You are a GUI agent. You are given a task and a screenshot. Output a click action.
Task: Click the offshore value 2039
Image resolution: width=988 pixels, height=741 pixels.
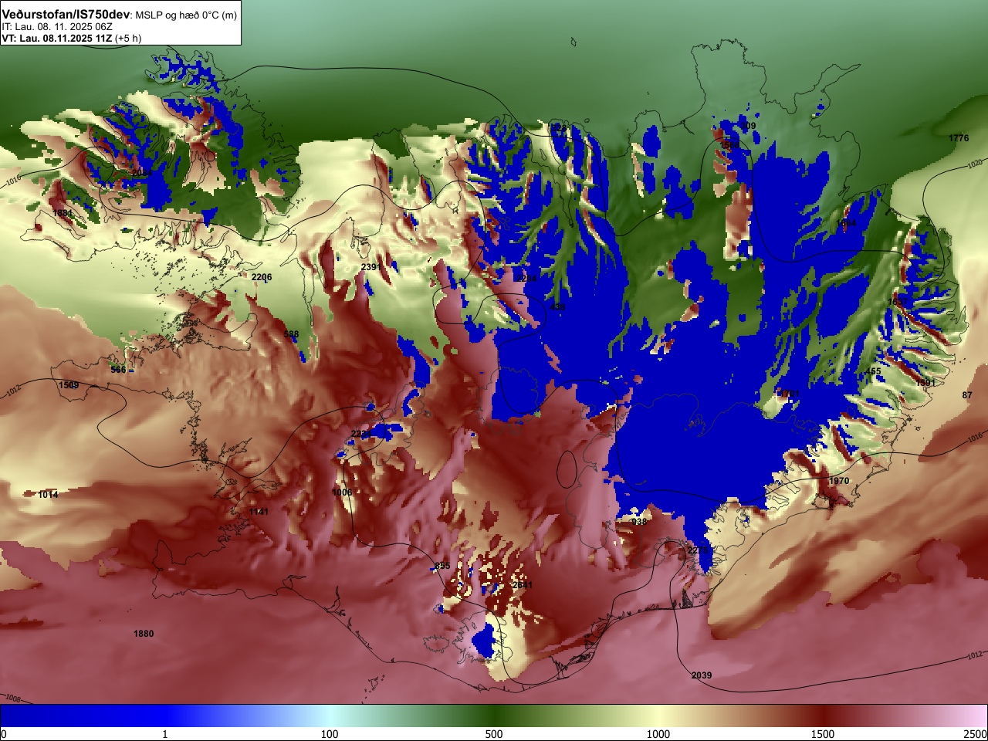pyautogui.click(x=702, y=675)
